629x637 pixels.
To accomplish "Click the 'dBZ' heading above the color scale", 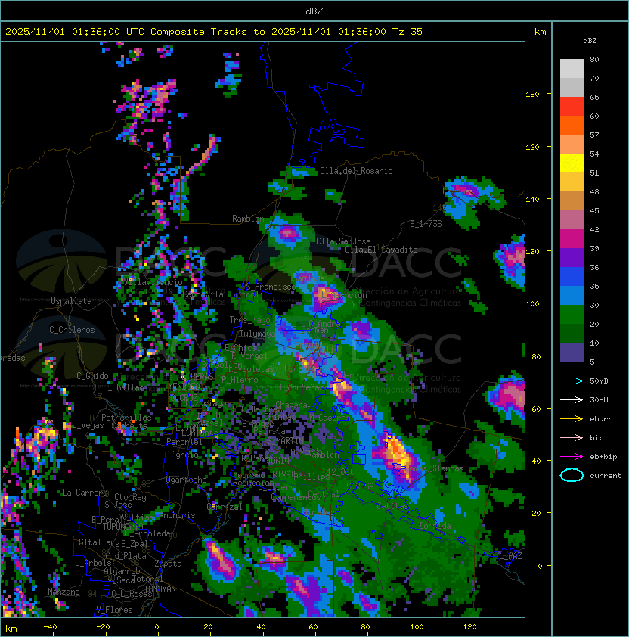I will click(x=590, y=41).
